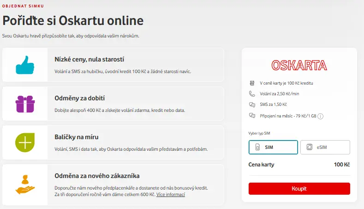Screen dimensions: 364x209
Task: Click the red Koupit button
Action: pos(299,189)
